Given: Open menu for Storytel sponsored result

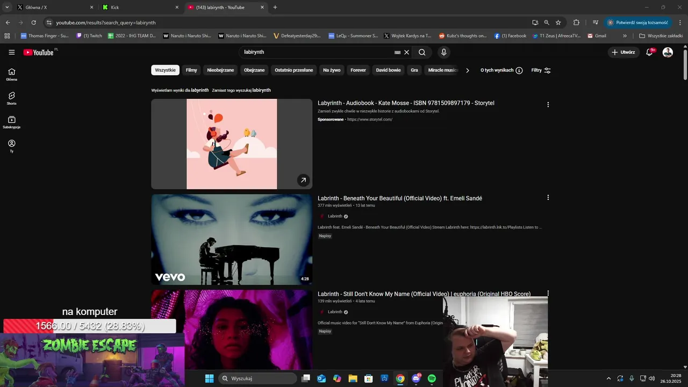Looking at the screenshot, I should pyautogui.click(x=548, y=105).
